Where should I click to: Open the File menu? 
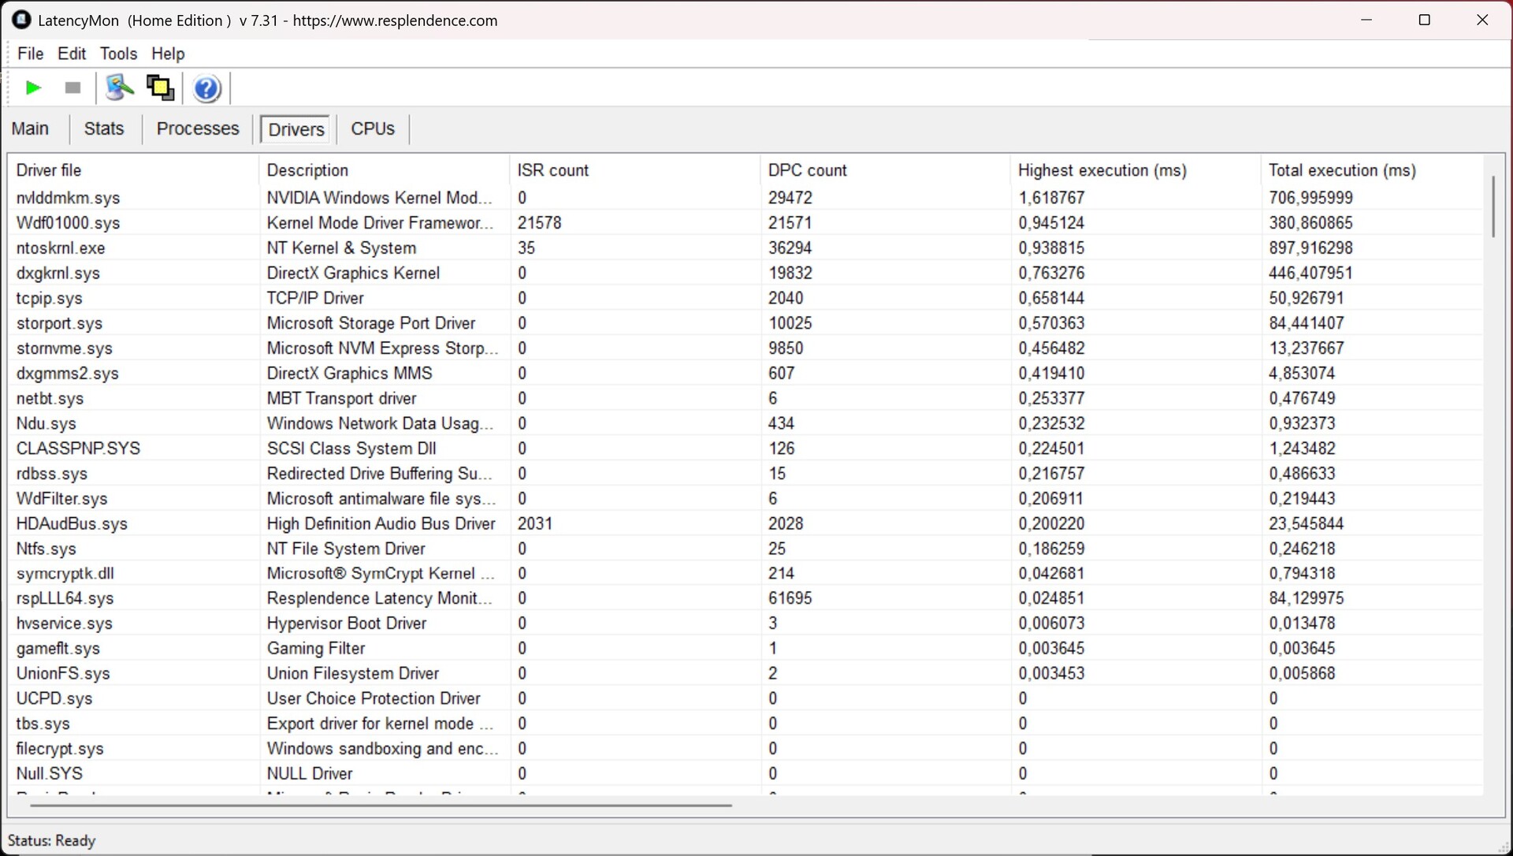pos(30,54)
